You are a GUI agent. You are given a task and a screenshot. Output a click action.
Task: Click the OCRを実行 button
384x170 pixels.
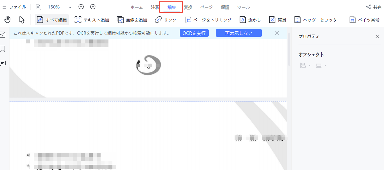pos(194,33)
